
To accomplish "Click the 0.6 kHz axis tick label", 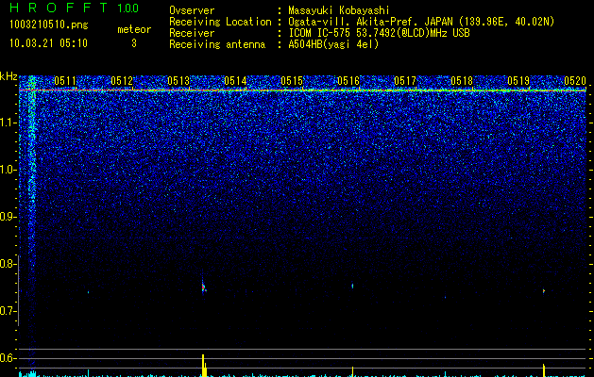I will point(8,358).
